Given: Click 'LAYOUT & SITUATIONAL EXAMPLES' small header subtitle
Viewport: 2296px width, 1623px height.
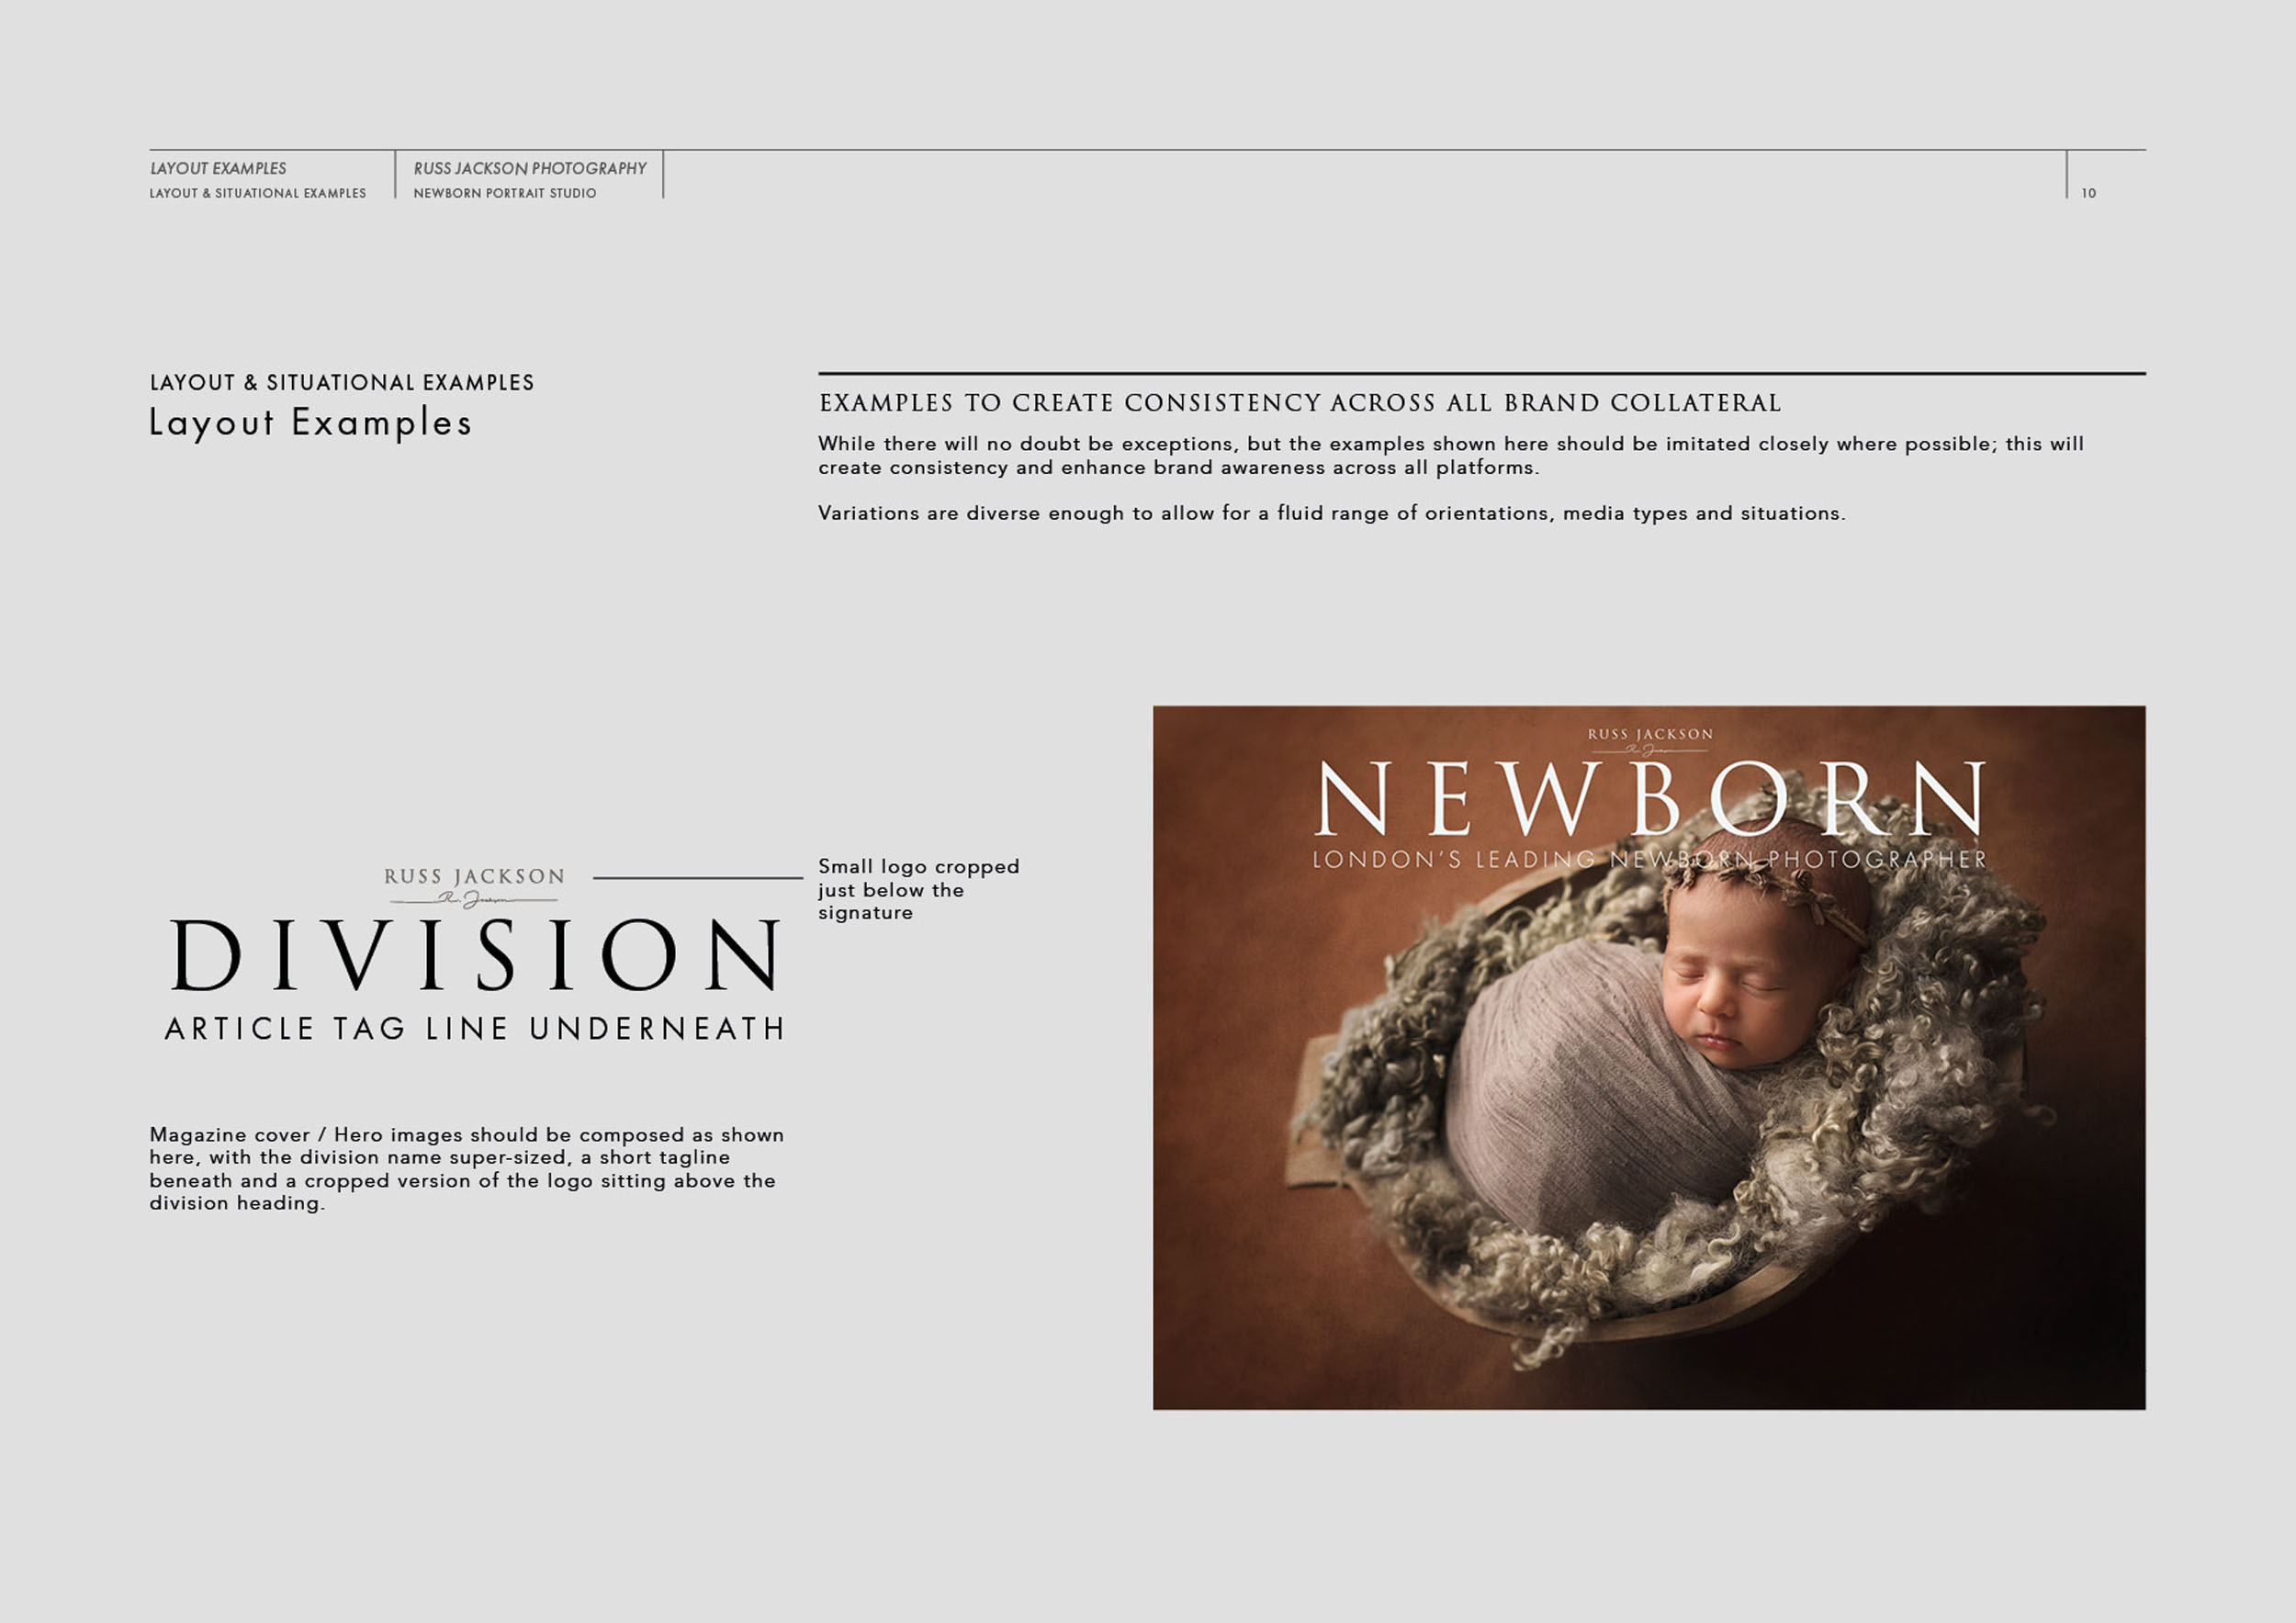Looking at the screenshot, I should (x=258, y=193).
